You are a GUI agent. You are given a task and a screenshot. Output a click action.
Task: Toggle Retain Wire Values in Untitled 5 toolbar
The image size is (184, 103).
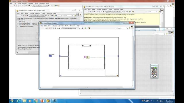[x=55, y=28]
